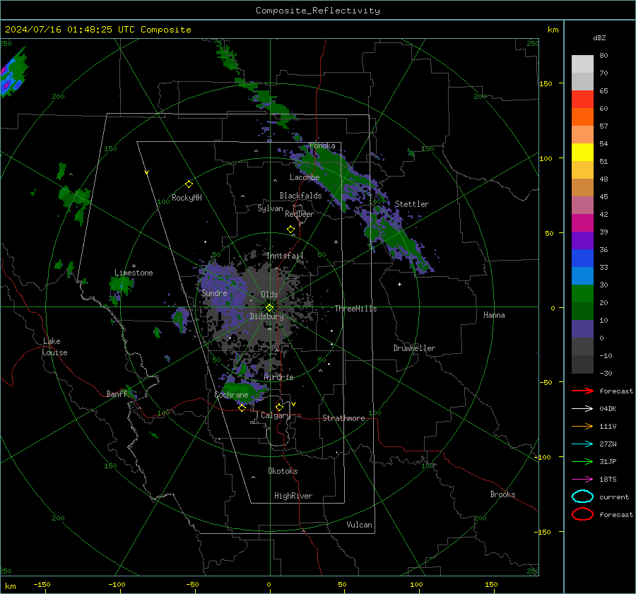
Task: Click the red forecast arrow in legend
Action: 582,391
